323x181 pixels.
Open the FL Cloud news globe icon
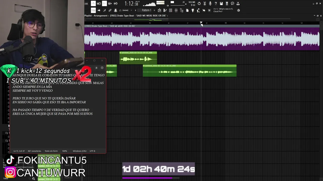click(x=238, y=10)
